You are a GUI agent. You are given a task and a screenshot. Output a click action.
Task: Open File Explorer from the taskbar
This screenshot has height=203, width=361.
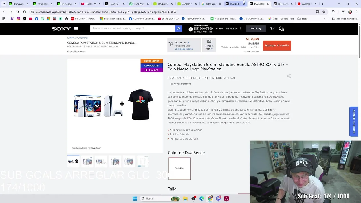coord(185,198)
